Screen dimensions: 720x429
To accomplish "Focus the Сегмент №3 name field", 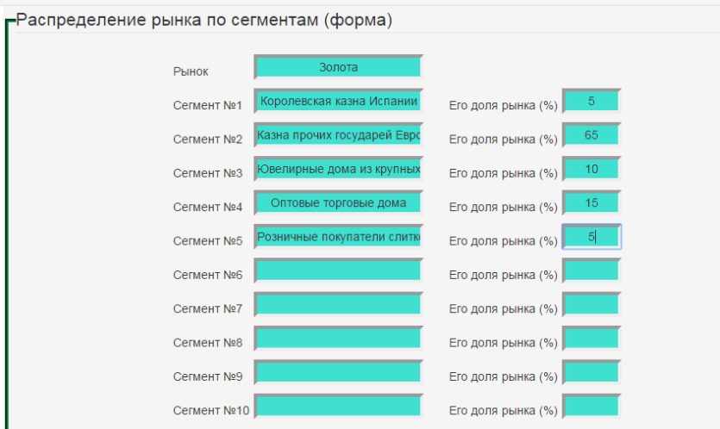I will click(338, 169).
